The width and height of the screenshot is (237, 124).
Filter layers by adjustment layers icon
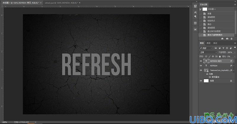point(220,48)
